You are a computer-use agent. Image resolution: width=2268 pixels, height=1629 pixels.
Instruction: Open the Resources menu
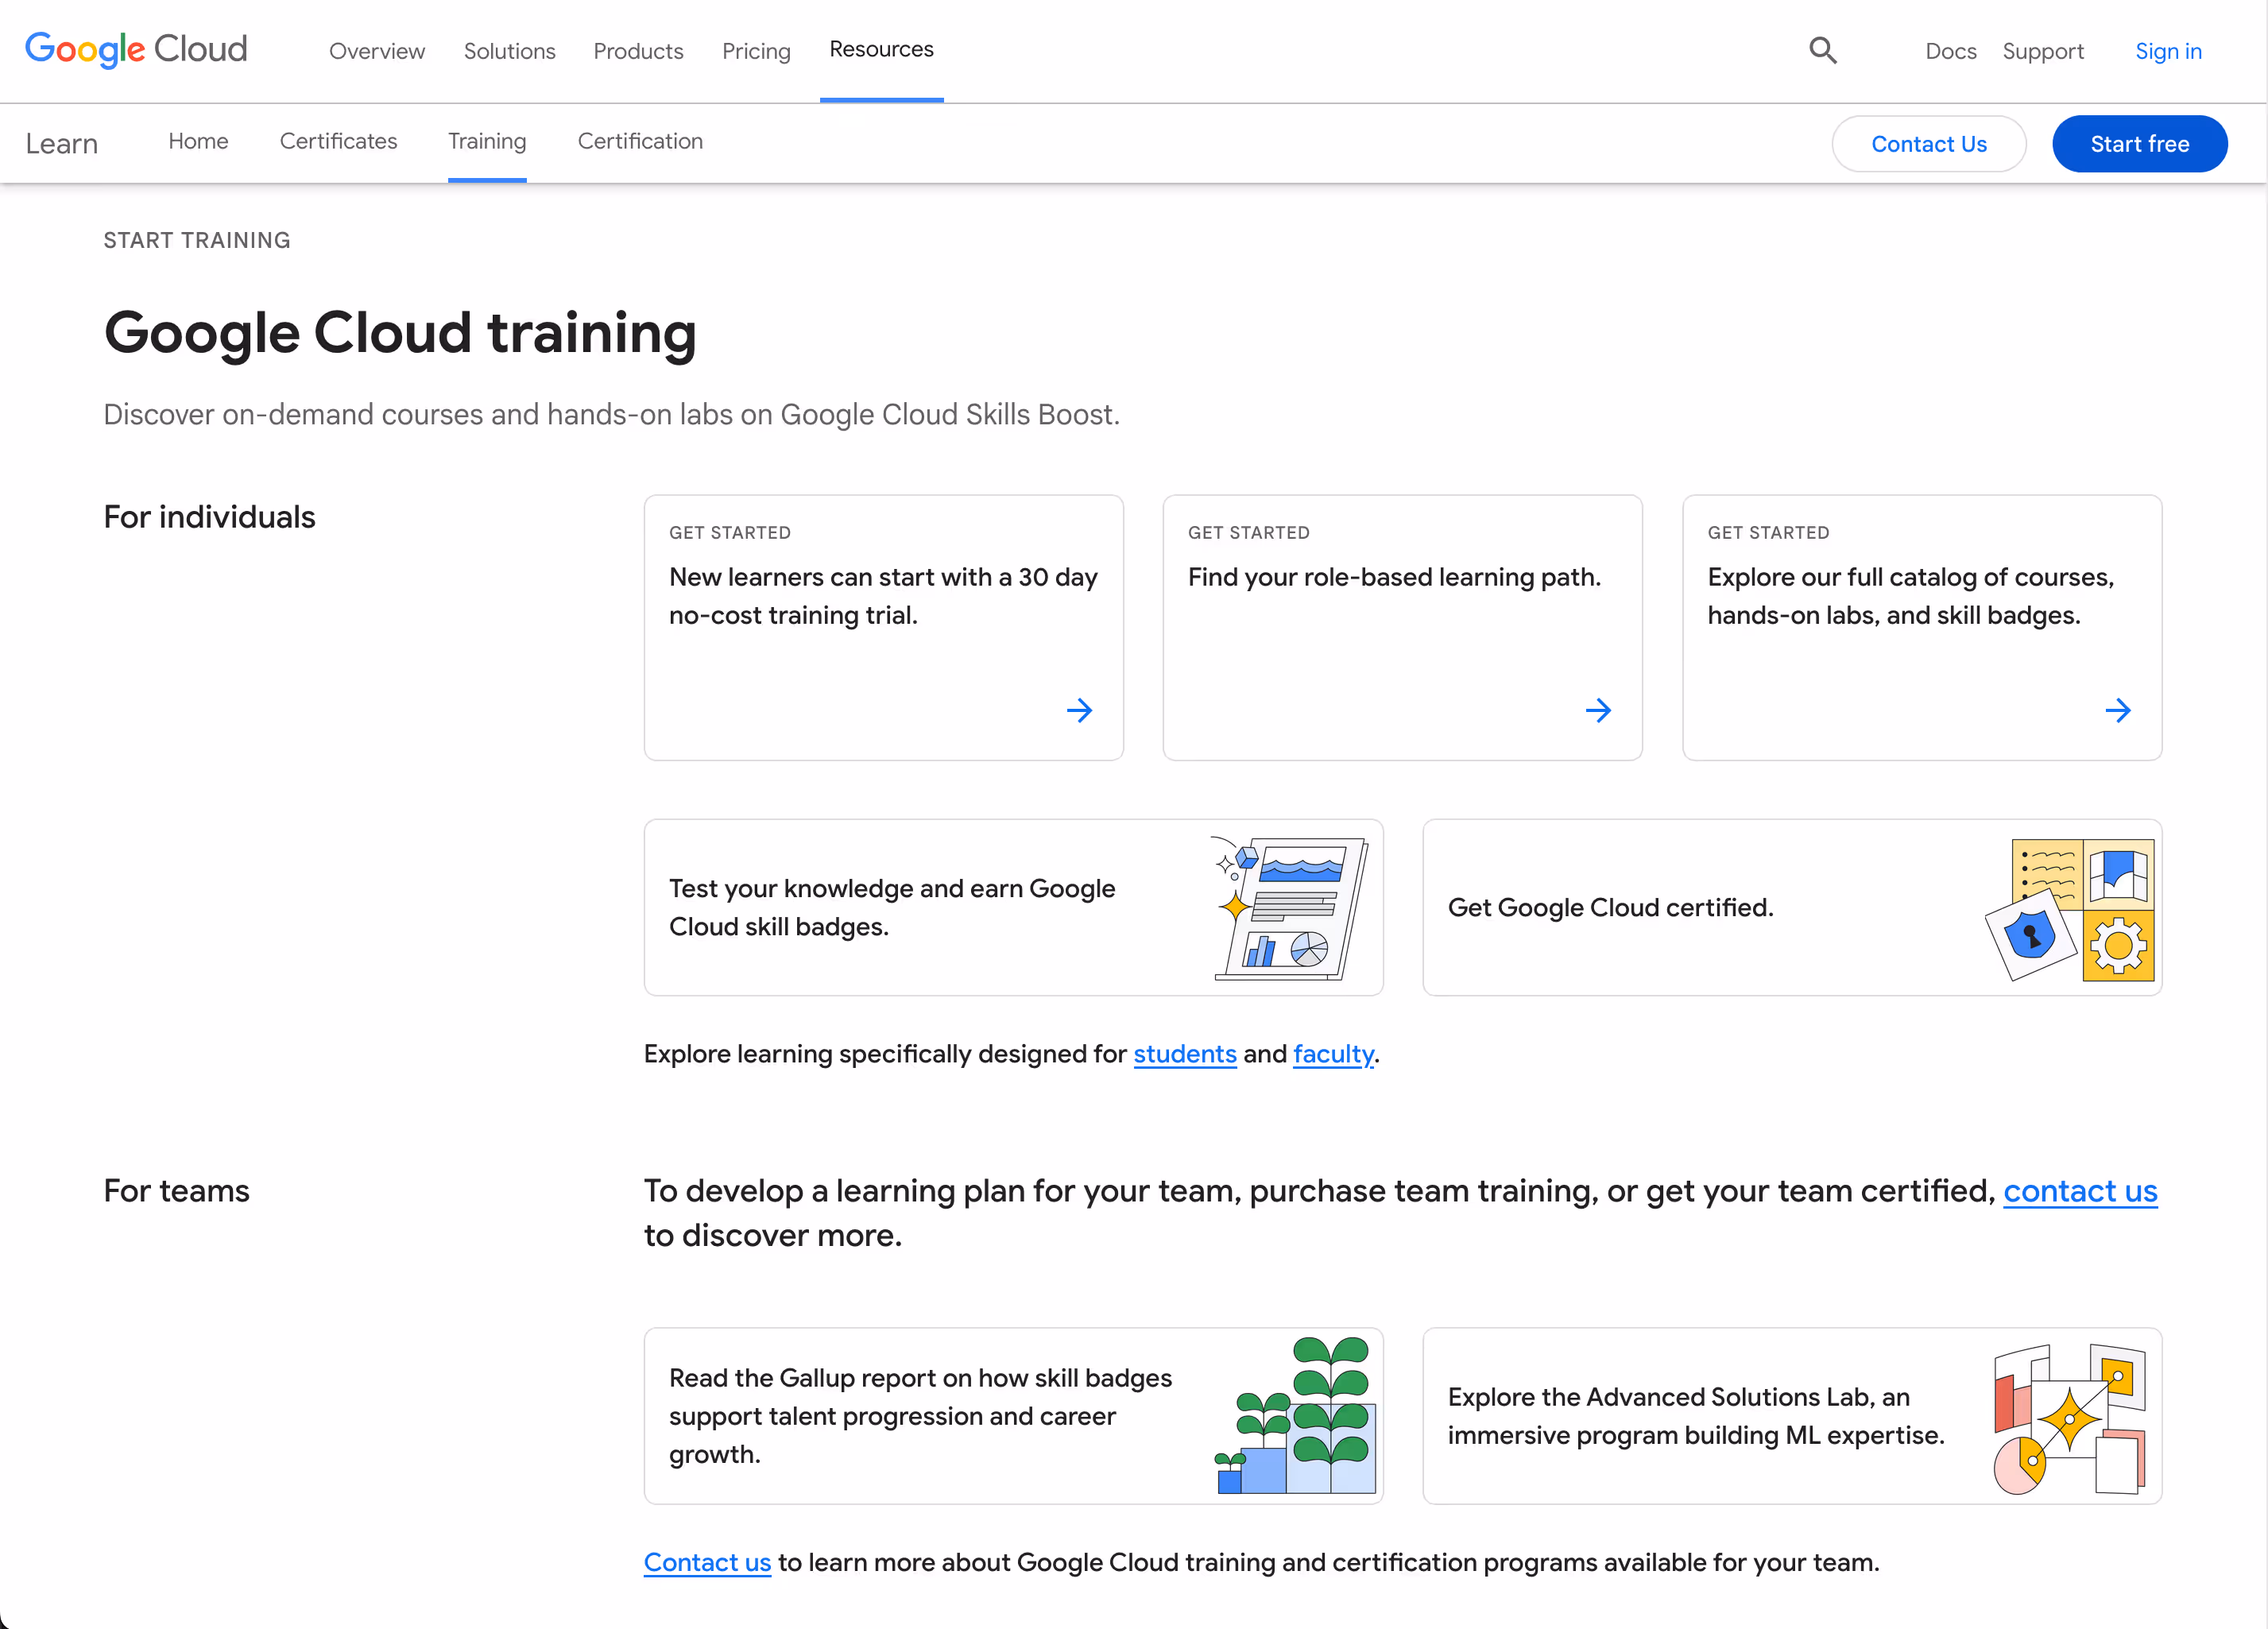pos(881,49)
